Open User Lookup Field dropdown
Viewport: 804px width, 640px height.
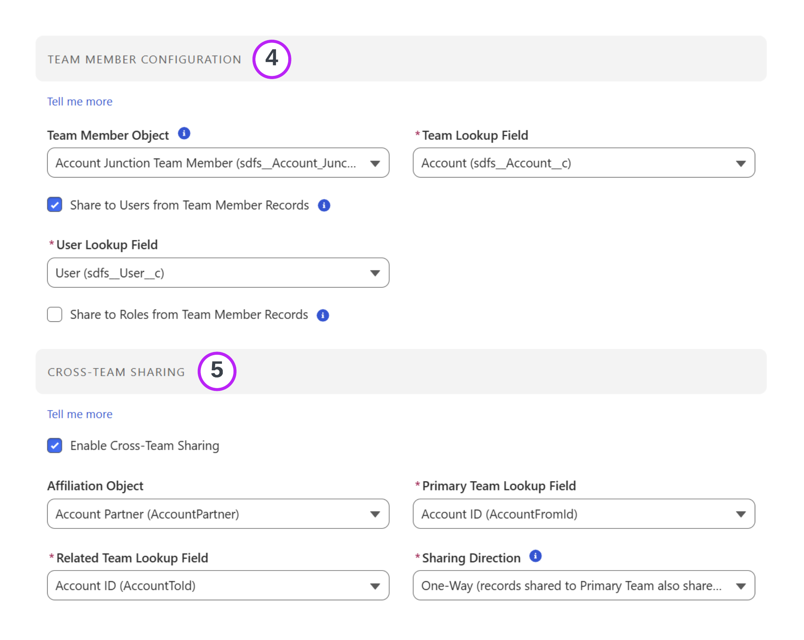point(218,273)
